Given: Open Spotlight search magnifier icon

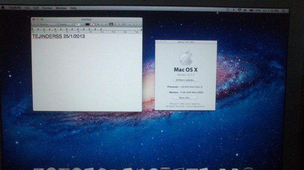Looking at the screenshot, I should coord(284,11).
